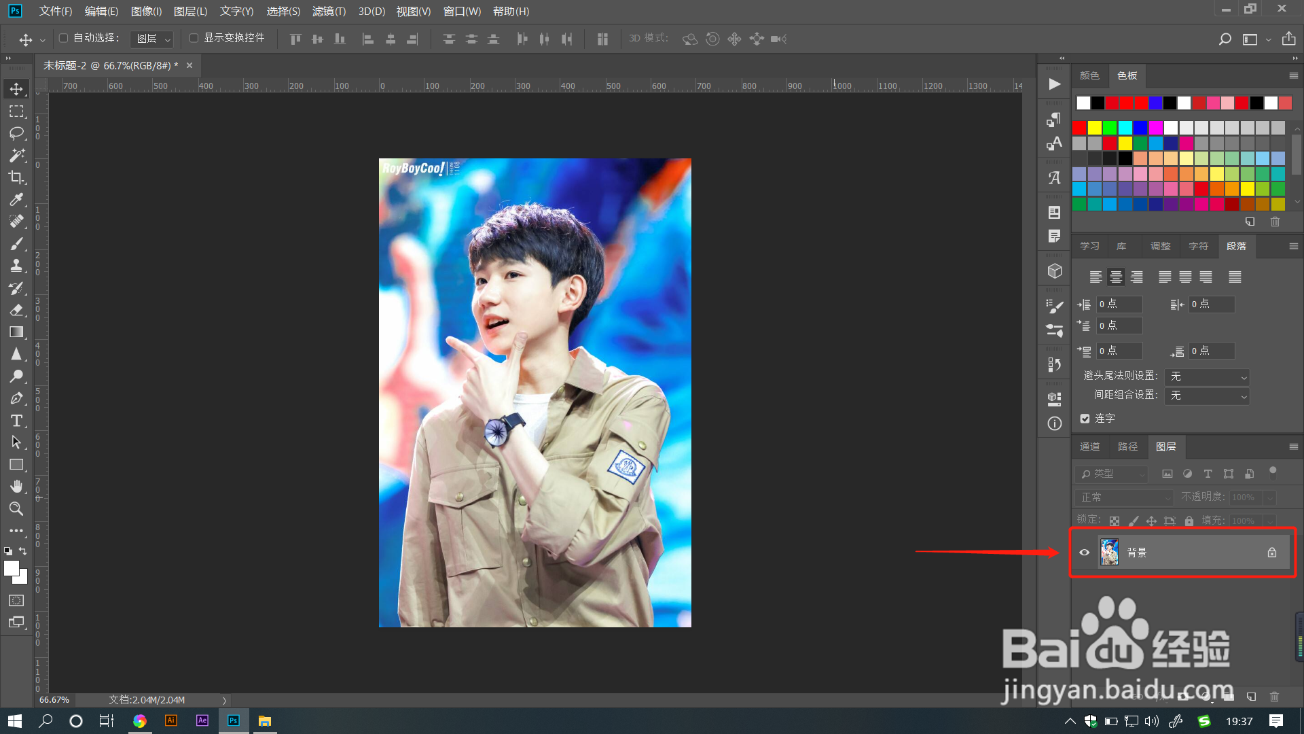The image size is (1304, 734).
Task: Select the Eraser tool
Action: 16,310
